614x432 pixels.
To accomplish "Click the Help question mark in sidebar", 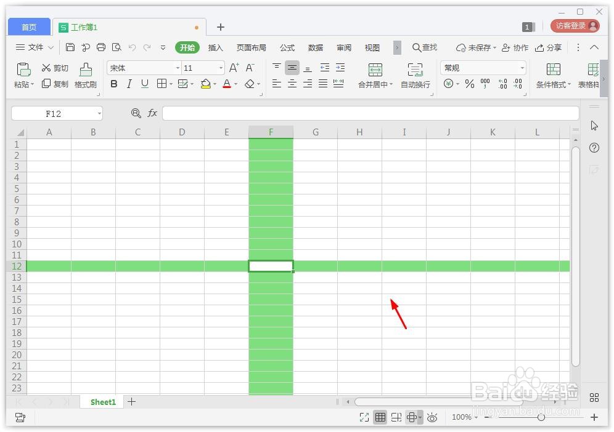I will click(594, 148).
